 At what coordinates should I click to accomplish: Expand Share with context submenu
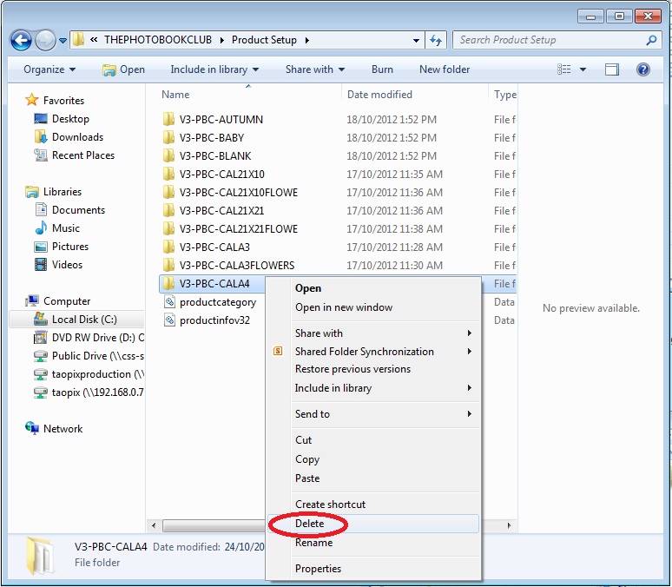click(x=373, y=333)
